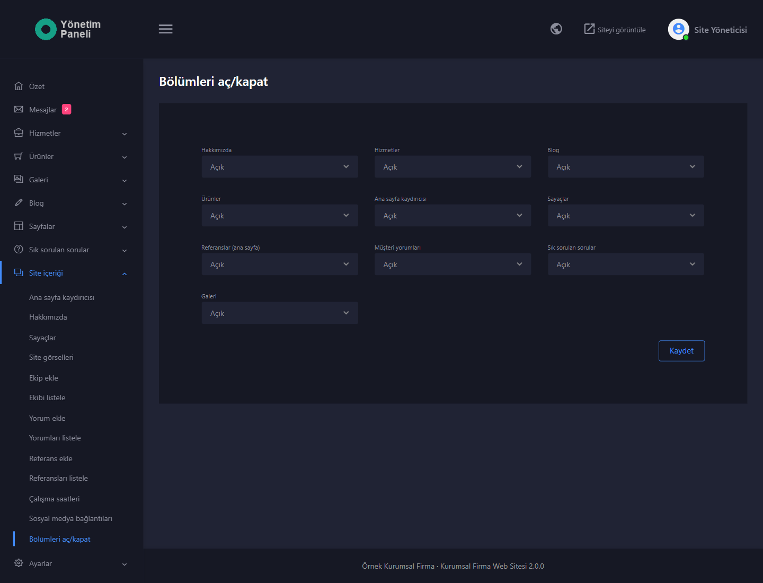
Task: Toggle the hamburger sidebar menu icon
Action: (x=166, y=29)
